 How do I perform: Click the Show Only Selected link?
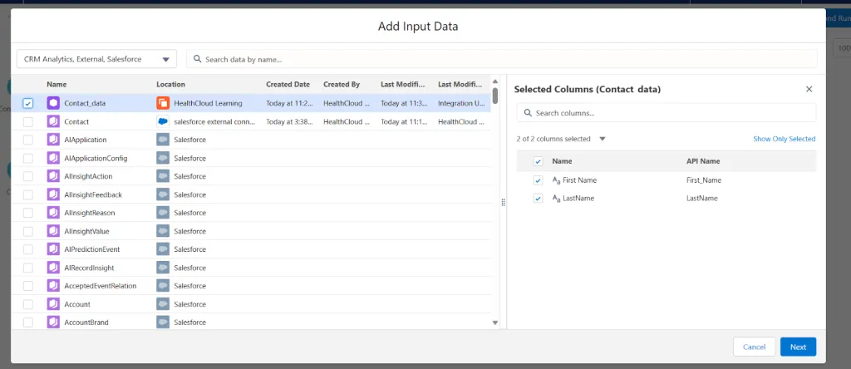coord(784,139)
